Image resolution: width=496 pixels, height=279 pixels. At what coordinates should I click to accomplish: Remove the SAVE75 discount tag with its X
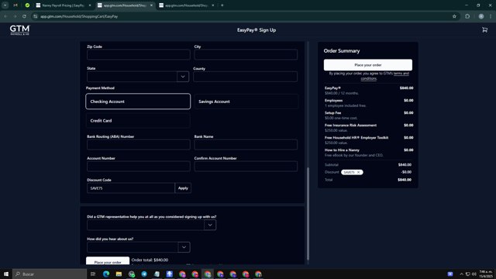point(358,172)
